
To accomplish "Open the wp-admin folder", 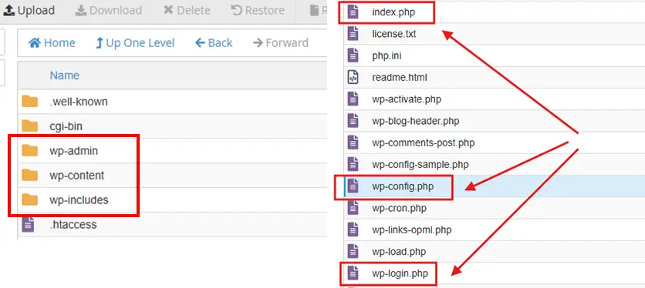I will 73,151.
